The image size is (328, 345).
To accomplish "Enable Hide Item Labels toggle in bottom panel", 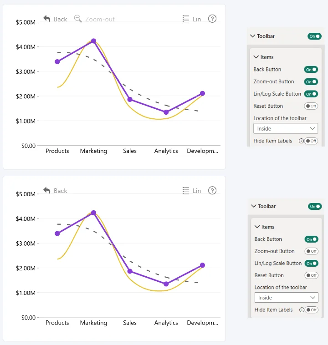I will (312, 310).
